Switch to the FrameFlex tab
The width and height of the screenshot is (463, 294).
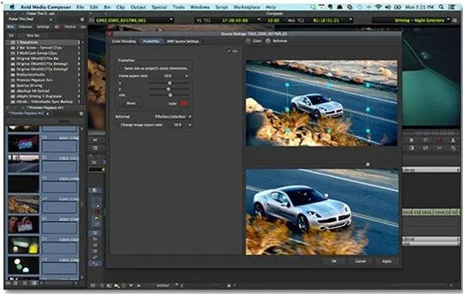pyautogui.click(x=151, y=42)
